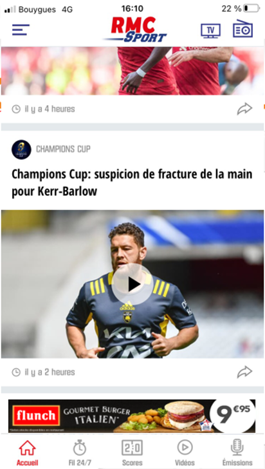Go to the Vidéos tab
The height and width of the screenshot is (469, 265).
(185, 452)
